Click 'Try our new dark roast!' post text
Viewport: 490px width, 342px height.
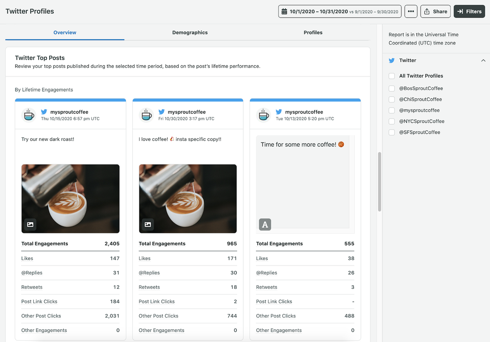click(x=48, y=139)
